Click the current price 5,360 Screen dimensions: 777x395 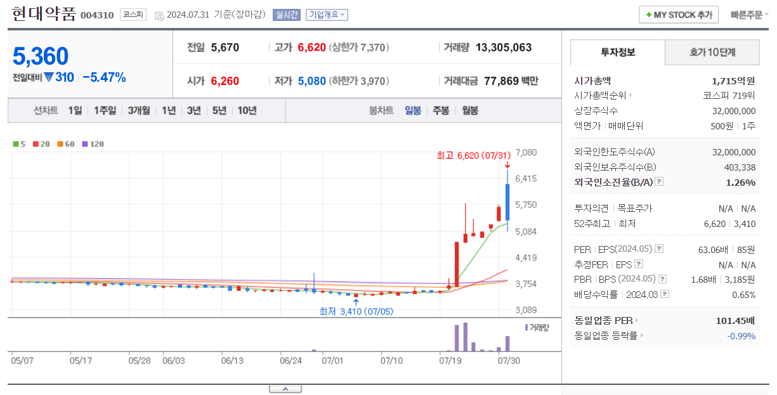41,56
